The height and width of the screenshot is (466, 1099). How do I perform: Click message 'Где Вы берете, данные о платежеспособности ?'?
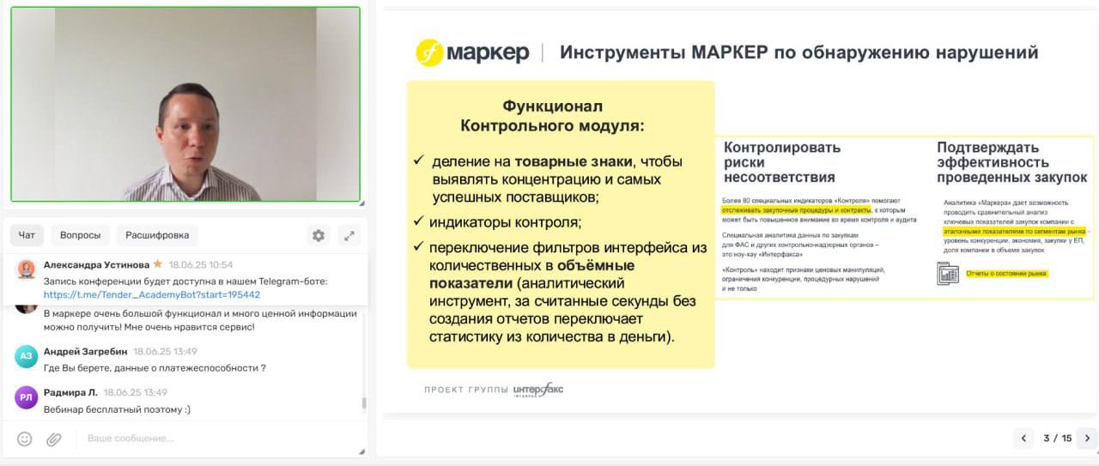tap(155, 368)
